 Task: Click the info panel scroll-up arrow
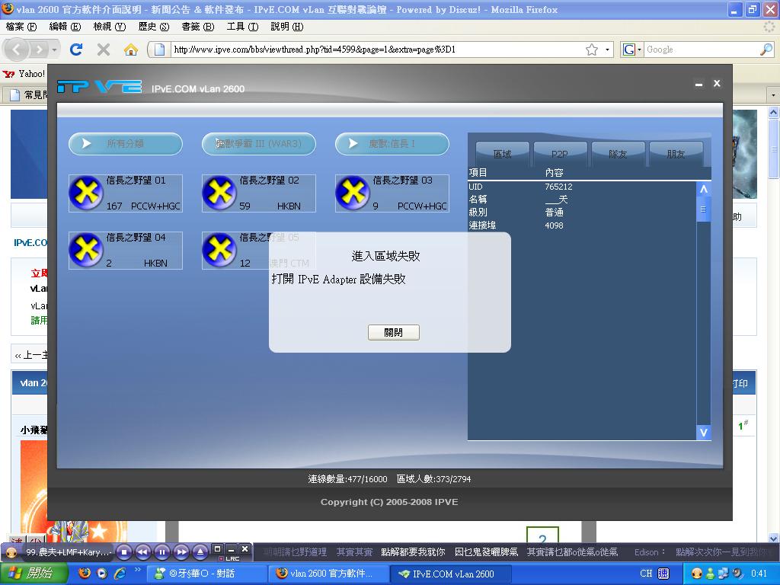pos(703,189)
